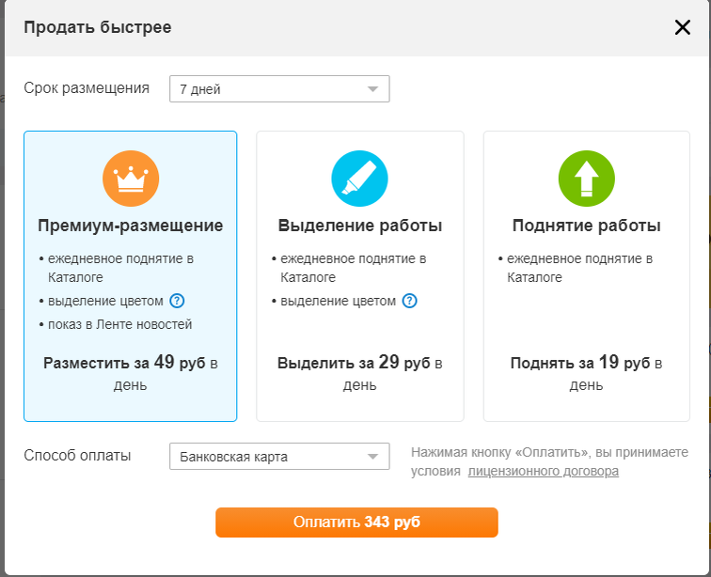711x577 pixels.
Task: Click the blue highlighter marker icon
Action: click(359, 179)
